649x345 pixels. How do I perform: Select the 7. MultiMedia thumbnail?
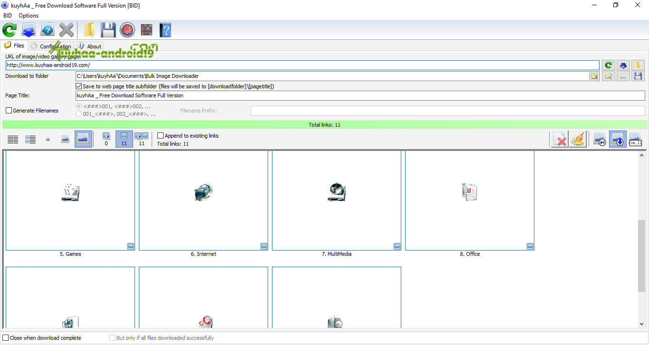coord(337,200)
